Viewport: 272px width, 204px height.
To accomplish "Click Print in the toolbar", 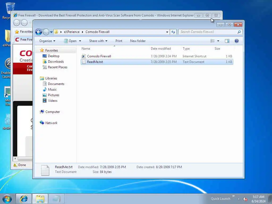I will coord(119,41).
